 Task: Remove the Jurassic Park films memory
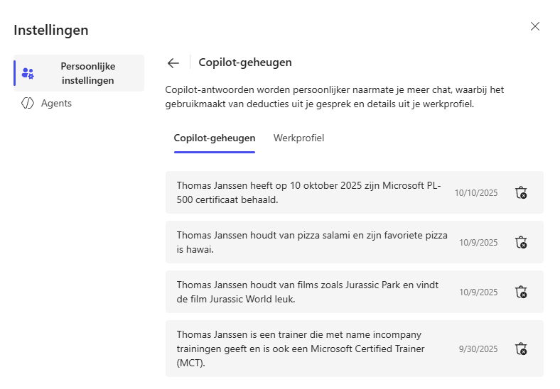click(521, 292)
